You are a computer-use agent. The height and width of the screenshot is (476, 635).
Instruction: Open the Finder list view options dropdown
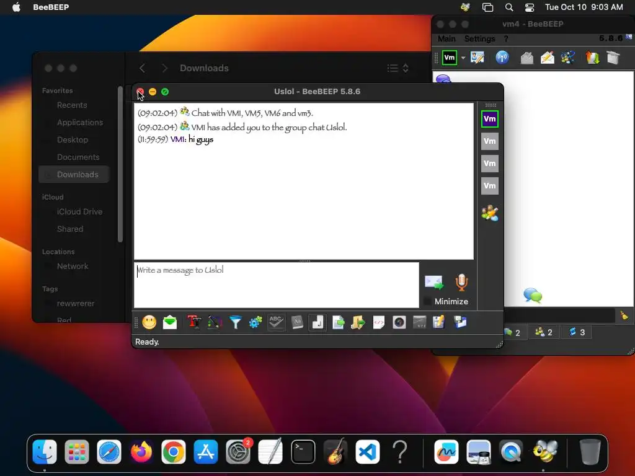coord(397,68)
